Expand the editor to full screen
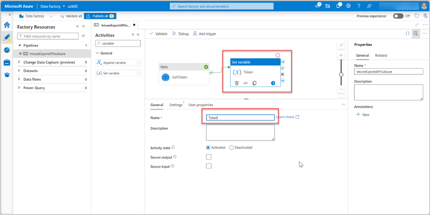Screen dimensions: 430x215 point(417,25)
